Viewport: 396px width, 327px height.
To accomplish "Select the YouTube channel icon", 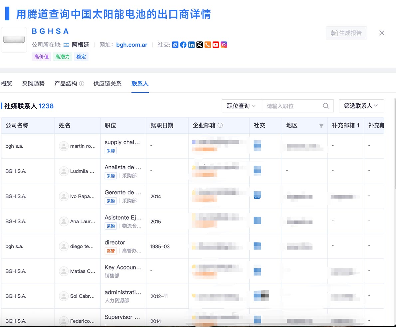I will coord(216,44).
